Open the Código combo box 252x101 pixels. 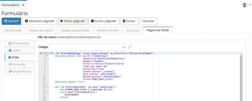[87, 47]
